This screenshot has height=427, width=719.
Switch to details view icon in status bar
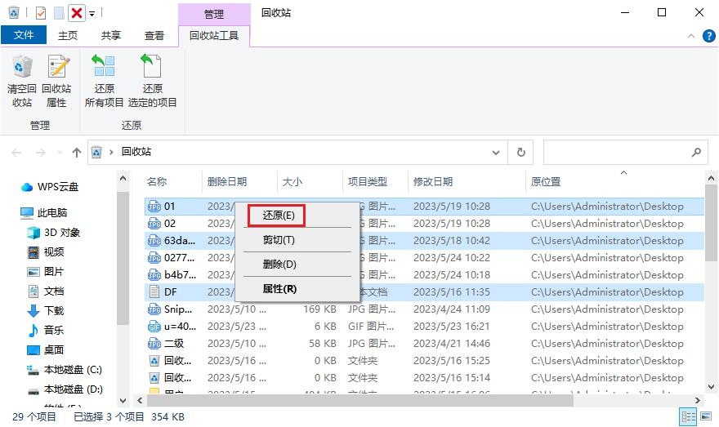pyautogui.click(x=688, y=416)
